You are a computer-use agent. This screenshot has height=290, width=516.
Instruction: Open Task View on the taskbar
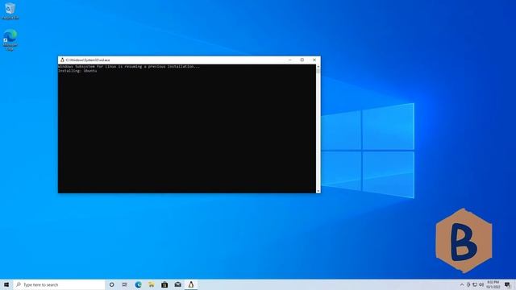pyautogui.click(x=125, y=284)
